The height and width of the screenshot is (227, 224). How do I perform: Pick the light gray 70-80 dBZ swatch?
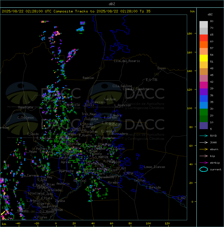tap(204, 25)
